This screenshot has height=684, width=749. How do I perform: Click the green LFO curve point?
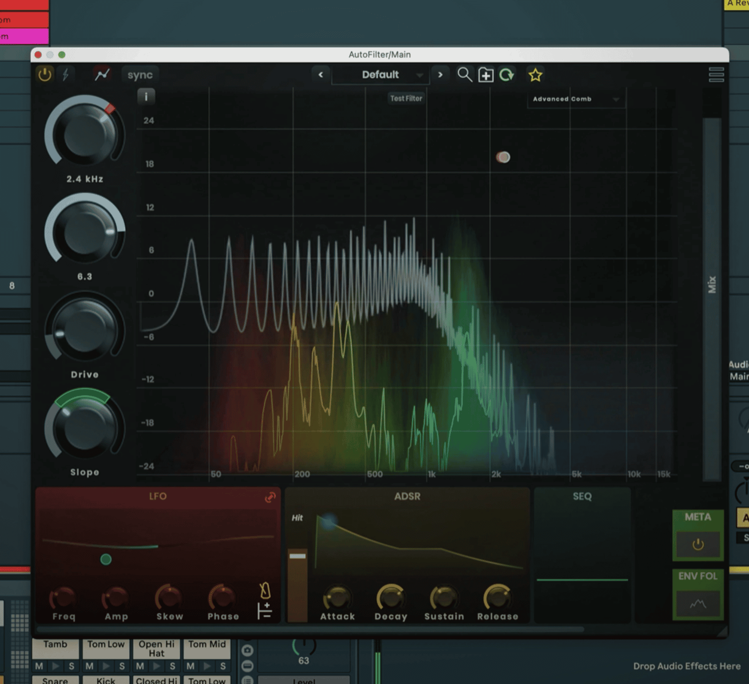pyautogui.click(x=106, y=559)
